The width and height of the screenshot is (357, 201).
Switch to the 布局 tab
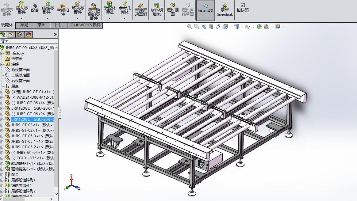tap(24, 25)
